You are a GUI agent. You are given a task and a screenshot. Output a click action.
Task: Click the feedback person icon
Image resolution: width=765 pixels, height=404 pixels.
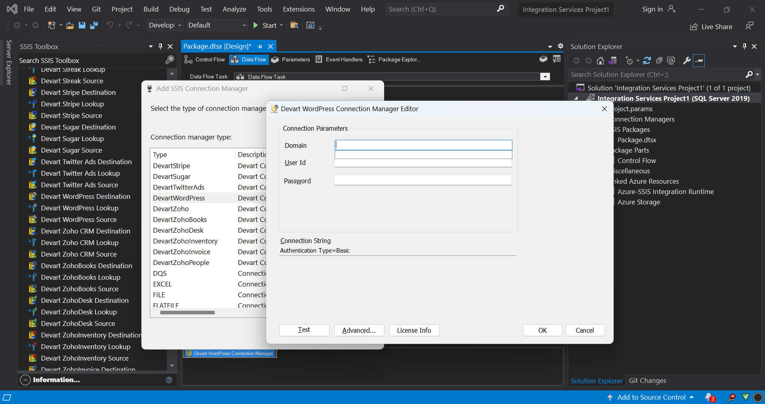tap(749, 26)
